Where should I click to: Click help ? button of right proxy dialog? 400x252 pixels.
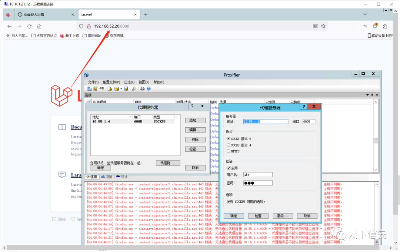pos(304,107)
